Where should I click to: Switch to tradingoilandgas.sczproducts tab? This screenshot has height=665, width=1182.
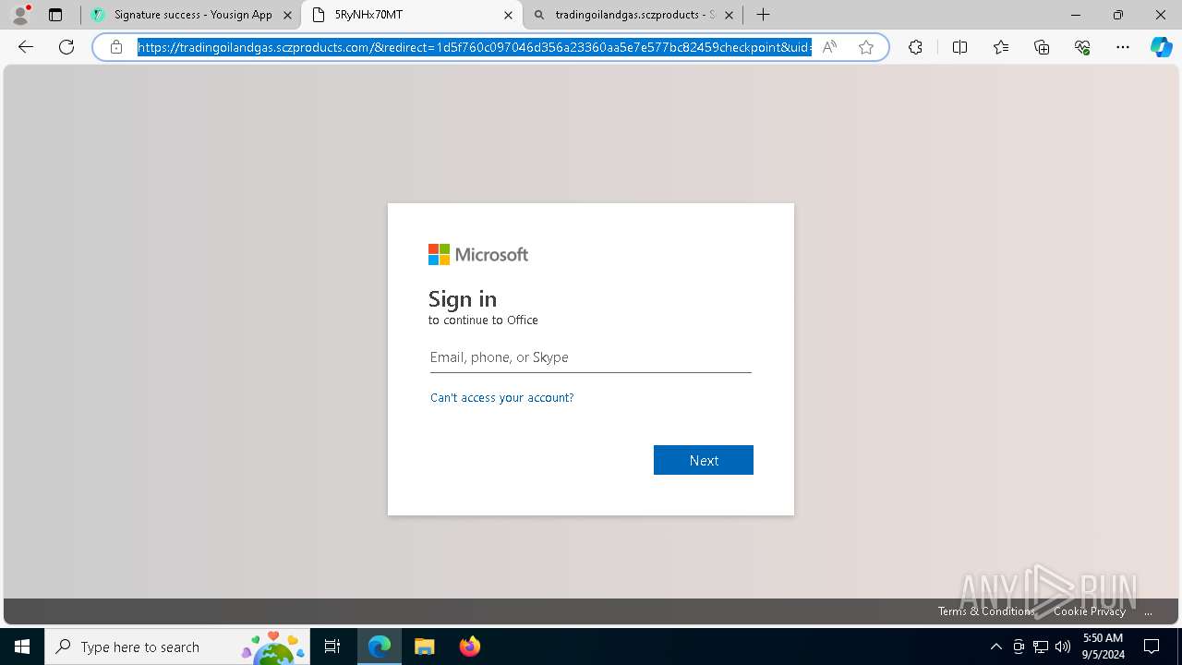(x=633, y=15)
